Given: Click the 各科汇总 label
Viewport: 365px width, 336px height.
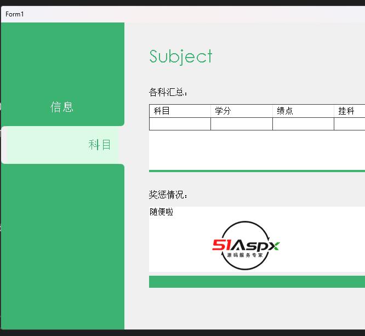Looking at the screenshot, I should [168, 92].
